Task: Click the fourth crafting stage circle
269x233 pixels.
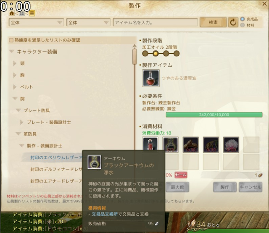Action: pyautogui.click(x=177, y=53)
